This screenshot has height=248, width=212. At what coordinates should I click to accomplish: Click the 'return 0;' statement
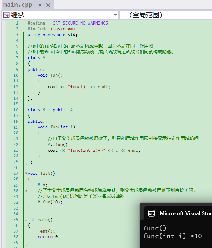click(x=49, y=237)
